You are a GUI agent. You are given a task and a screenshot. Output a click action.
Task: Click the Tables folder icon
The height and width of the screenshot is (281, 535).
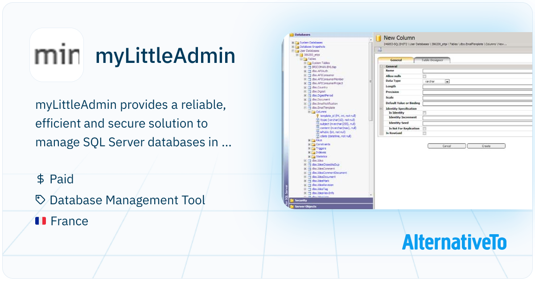[x=305, y=59]
